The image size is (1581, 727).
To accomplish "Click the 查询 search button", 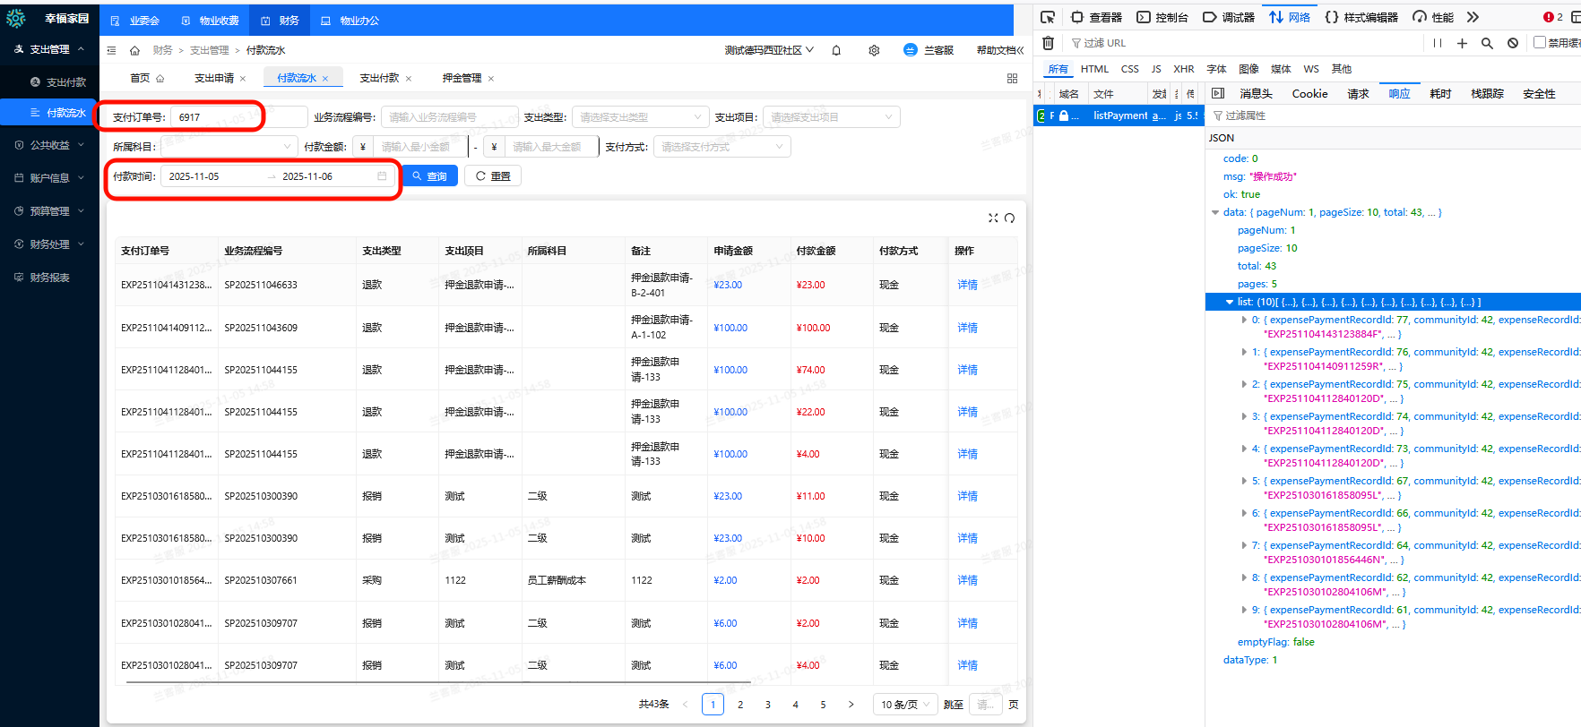I will point(430,176).
